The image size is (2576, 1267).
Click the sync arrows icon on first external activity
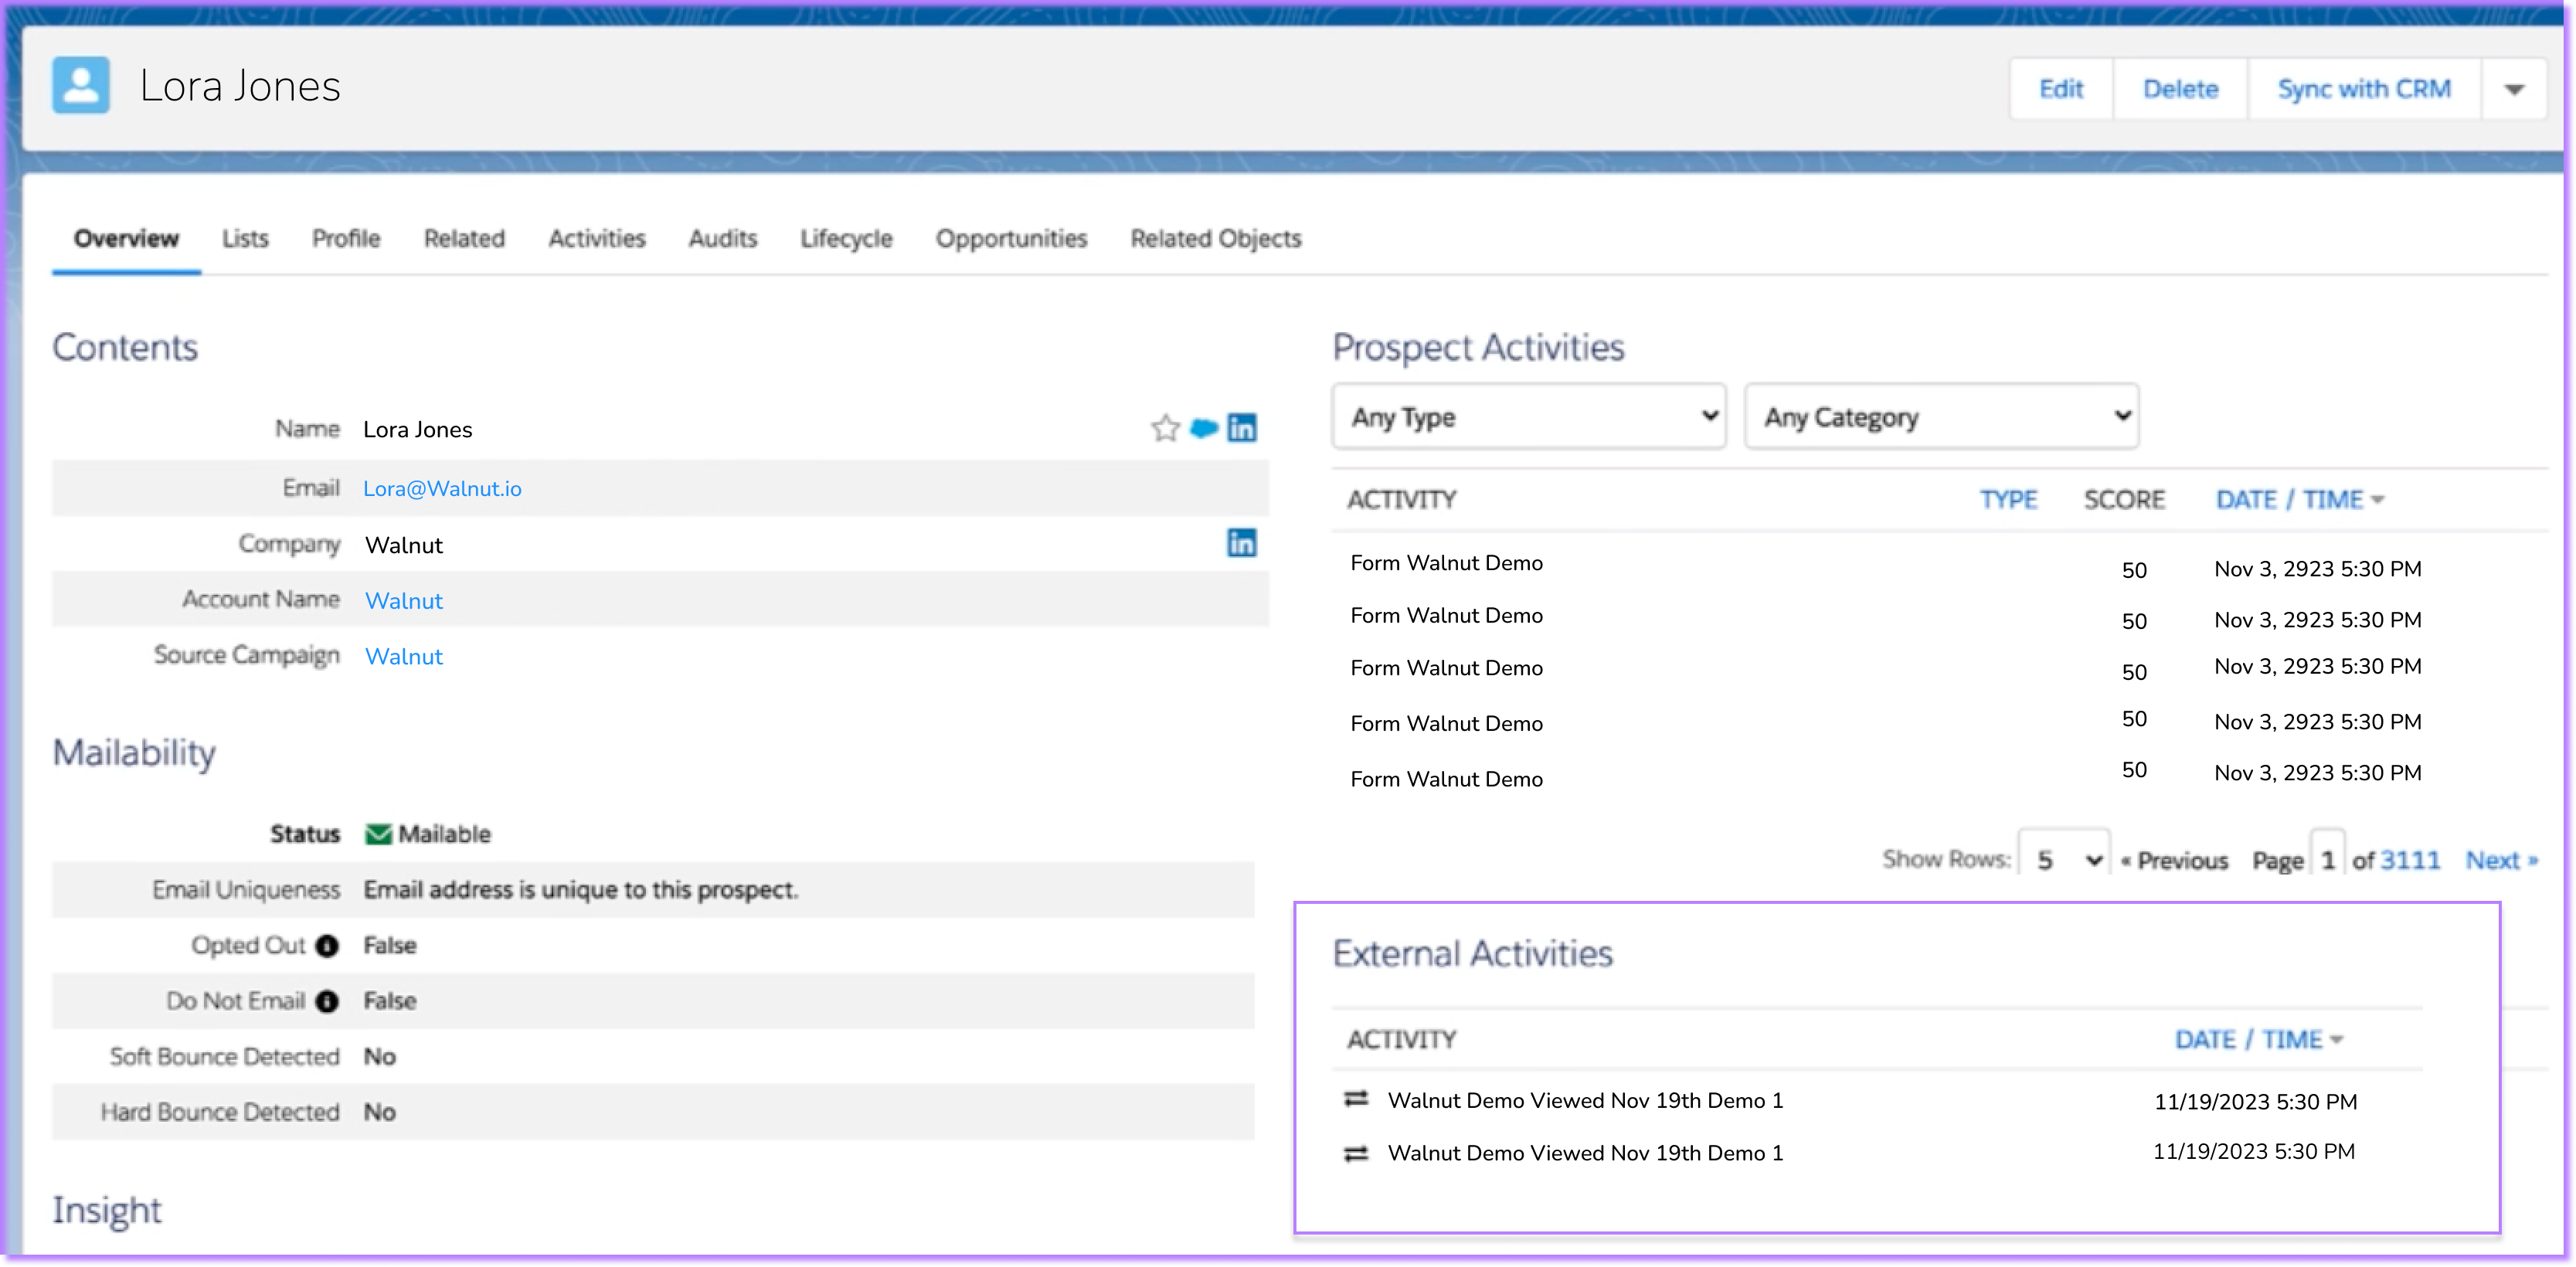tap(1356, 1099)
